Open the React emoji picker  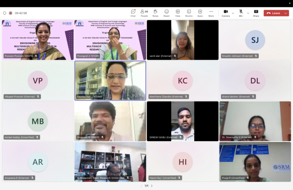[166, 13]
